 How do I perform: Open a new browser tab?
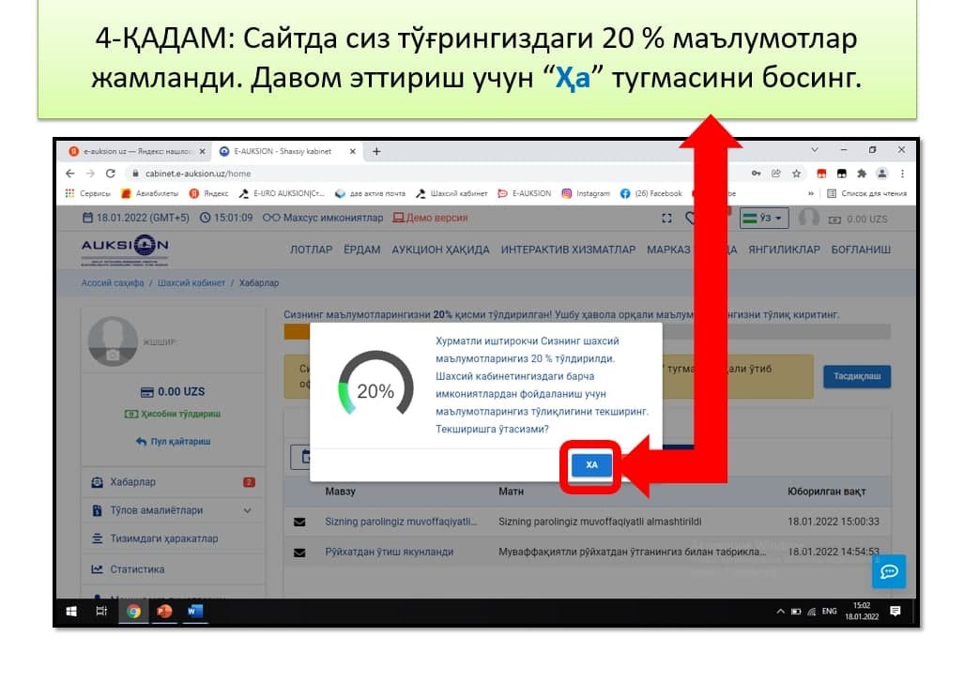pos(376,151)
